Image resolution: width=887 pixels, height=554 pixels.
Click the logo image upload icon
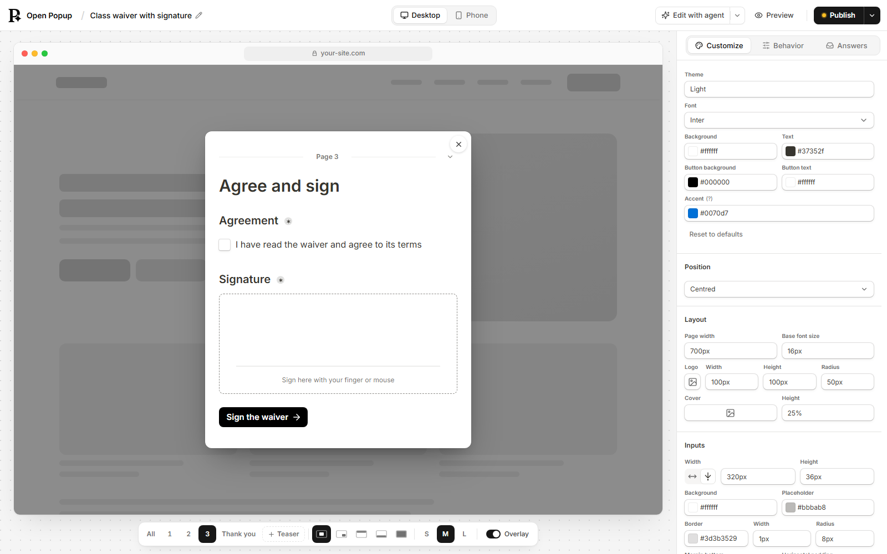pos(693,382)
